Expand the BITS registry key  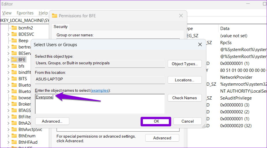[x=8, y=78]
